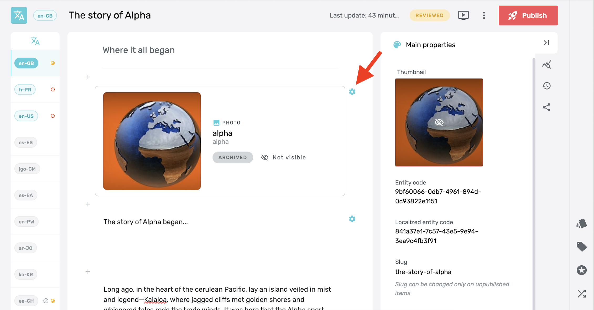Open the history clock icon in side rail
This screenshot has height=310, width=594.
coord(546,86)
